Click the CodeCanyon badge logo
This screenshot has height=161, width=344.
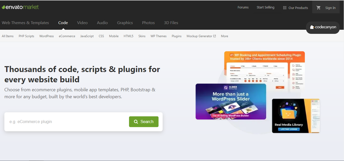(x=323, y=27)
